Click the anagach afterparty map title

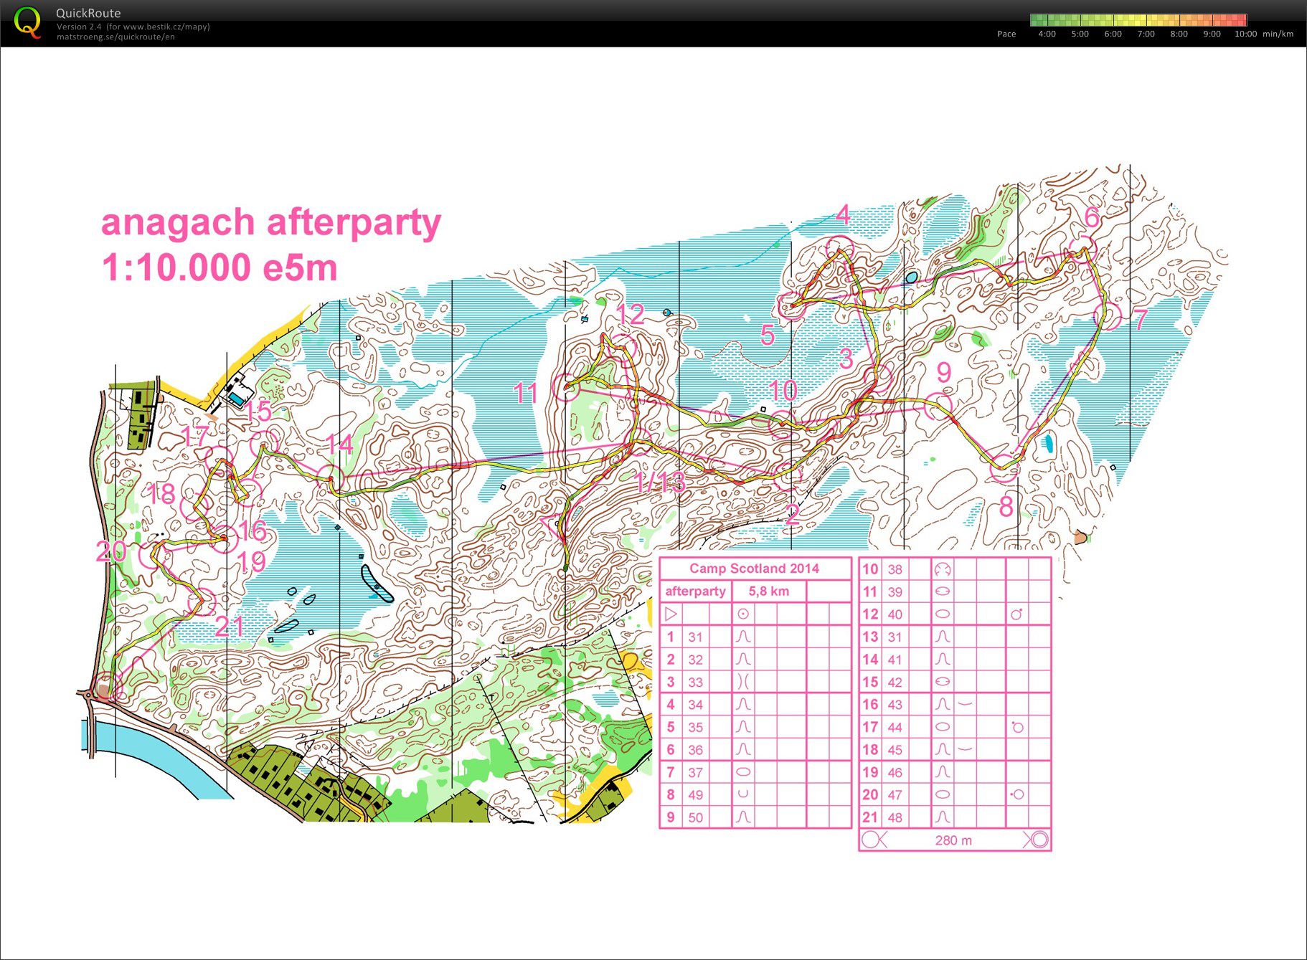[270, 223]
